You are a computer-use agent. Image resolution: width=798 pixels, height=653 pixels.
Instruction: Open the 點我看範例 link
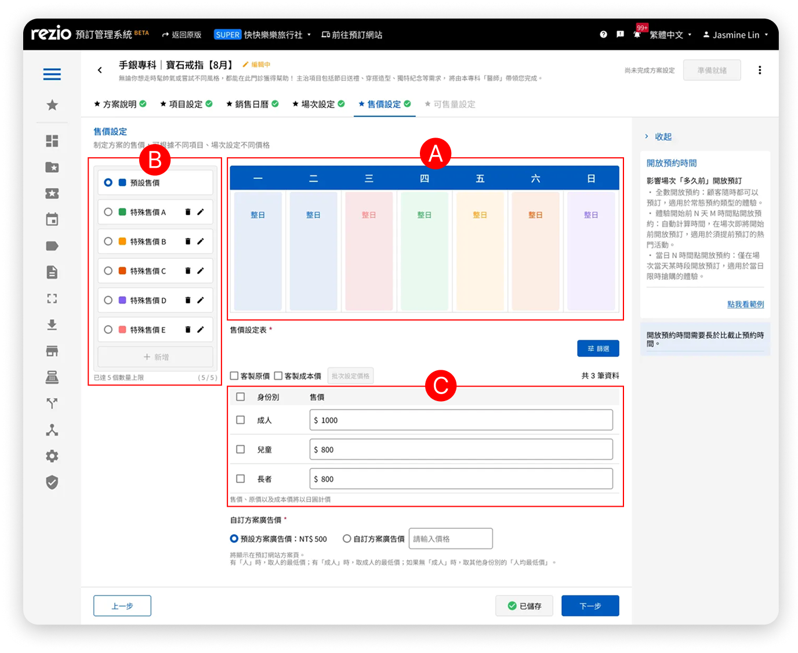tap(745, 304)
